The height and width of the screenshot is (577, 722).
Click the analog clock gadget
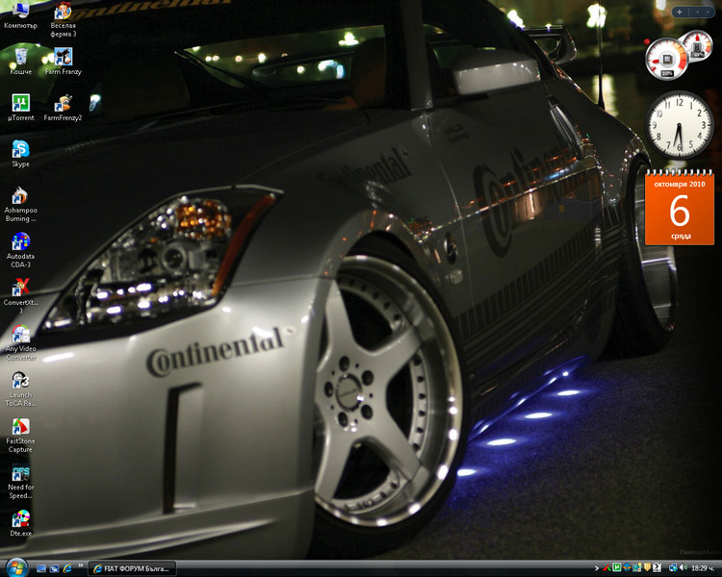[677, 125]
